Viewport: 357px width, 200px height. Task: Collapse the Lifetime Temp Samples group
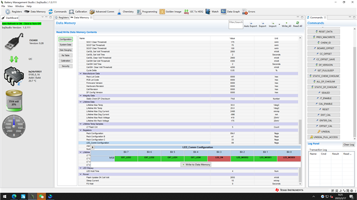80,124
